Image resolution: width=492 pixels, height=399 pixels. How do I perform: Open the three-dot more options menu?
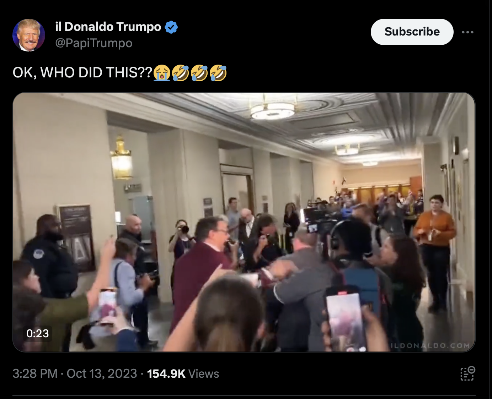tap(467, 32)
